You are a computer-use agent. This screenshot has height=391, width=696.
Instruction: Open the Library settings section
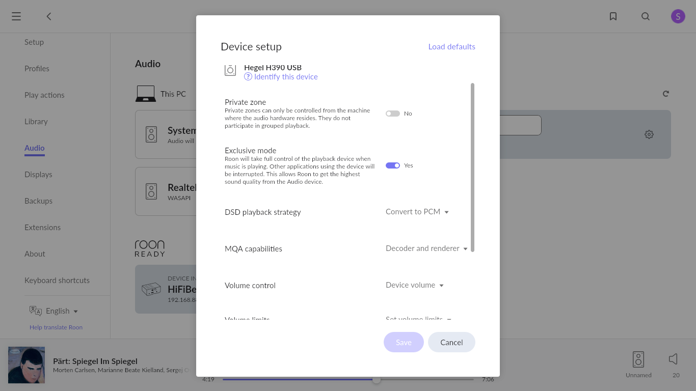point(36,122)
